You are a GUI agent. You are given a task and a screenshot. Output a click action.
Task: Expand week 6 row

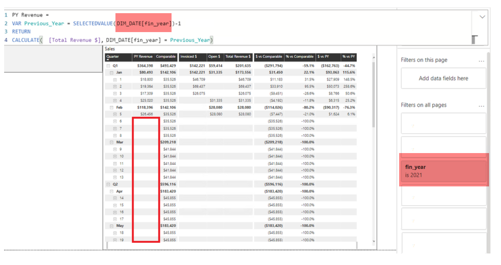coord(115,121)
